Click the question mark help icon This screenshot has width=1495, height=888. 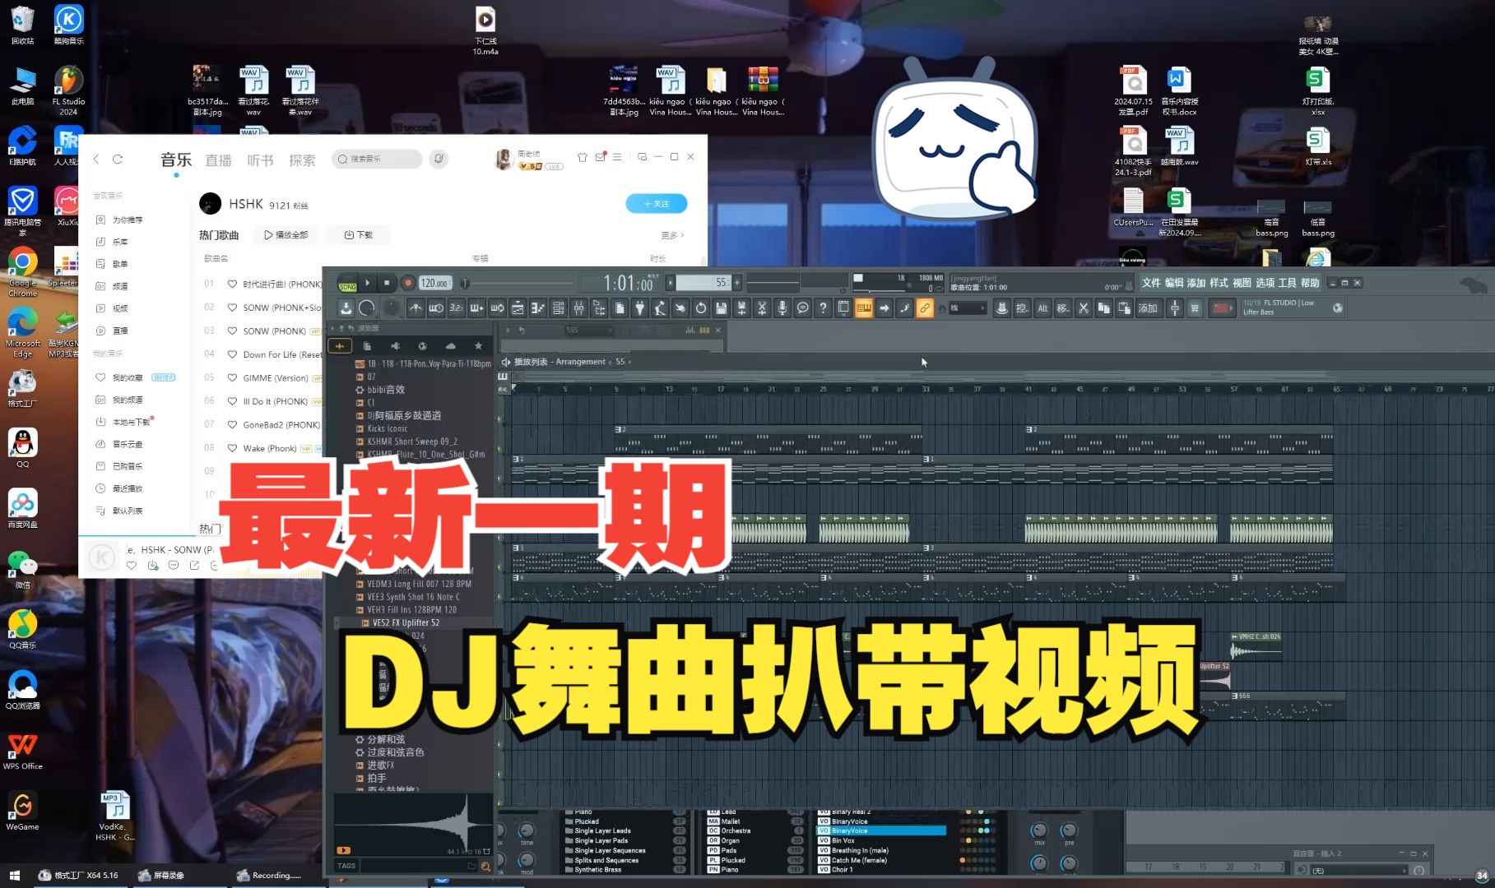[x=823, y=308]
